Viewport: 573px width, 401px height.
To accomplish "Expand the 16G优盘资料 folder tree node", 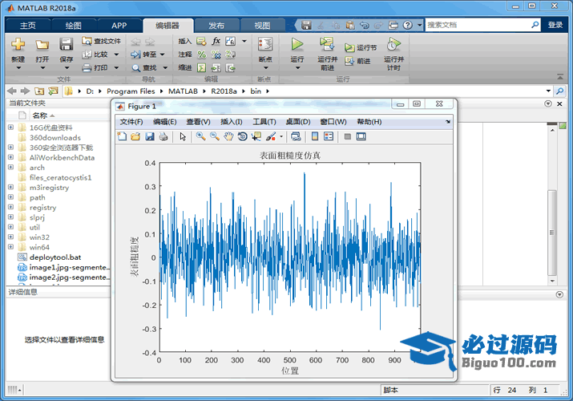I will [10, 128].
